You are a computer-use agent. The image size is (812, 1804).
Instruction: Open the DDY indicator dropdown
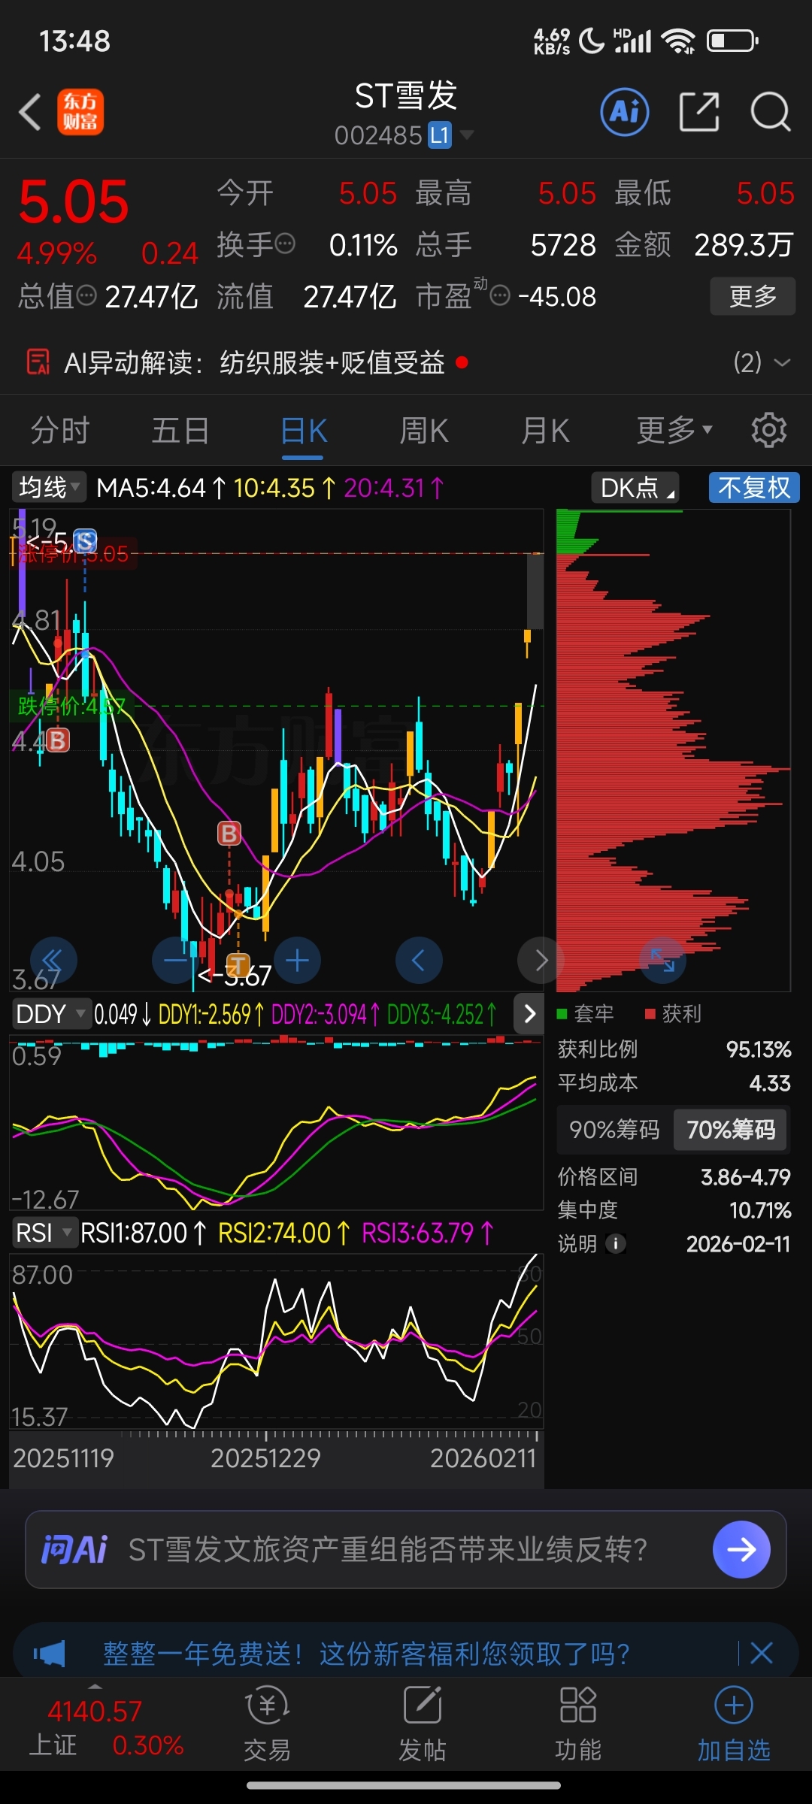tap(50, 1014)
